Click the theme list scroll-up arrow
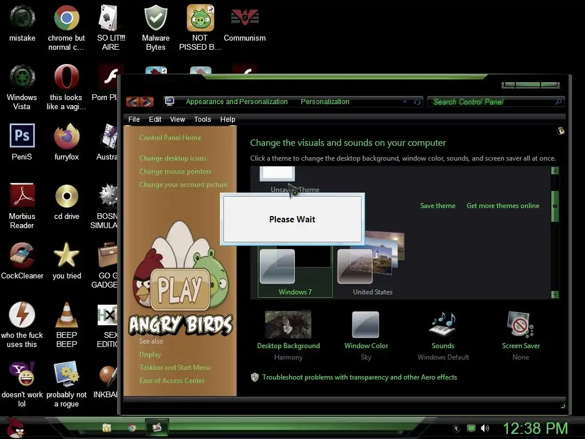 coord(555,171)
